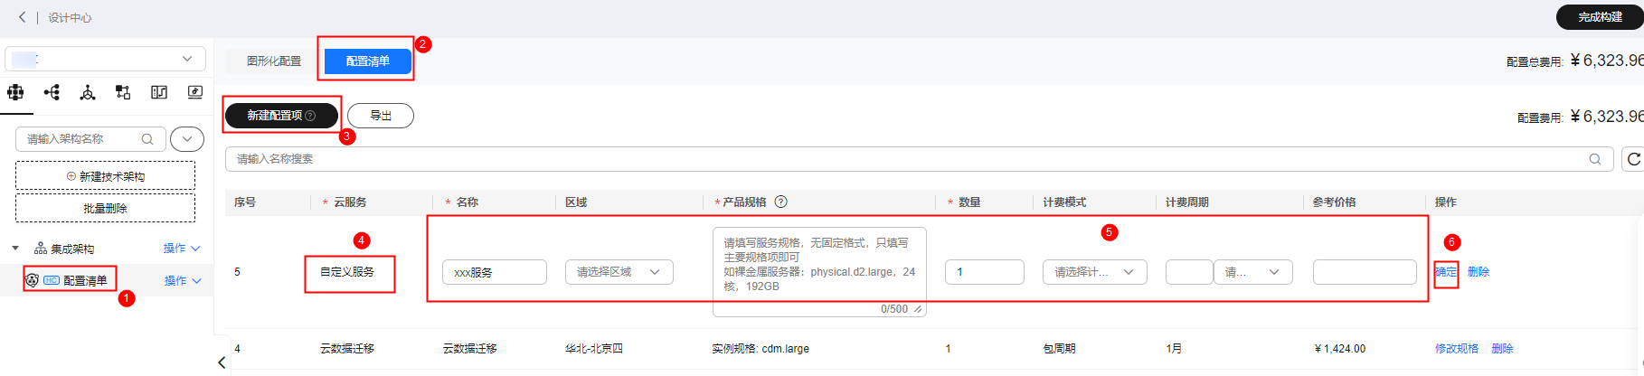Open the billing mode dropdown
This screenshot has width=1644, height=376.
point(1094,272)
